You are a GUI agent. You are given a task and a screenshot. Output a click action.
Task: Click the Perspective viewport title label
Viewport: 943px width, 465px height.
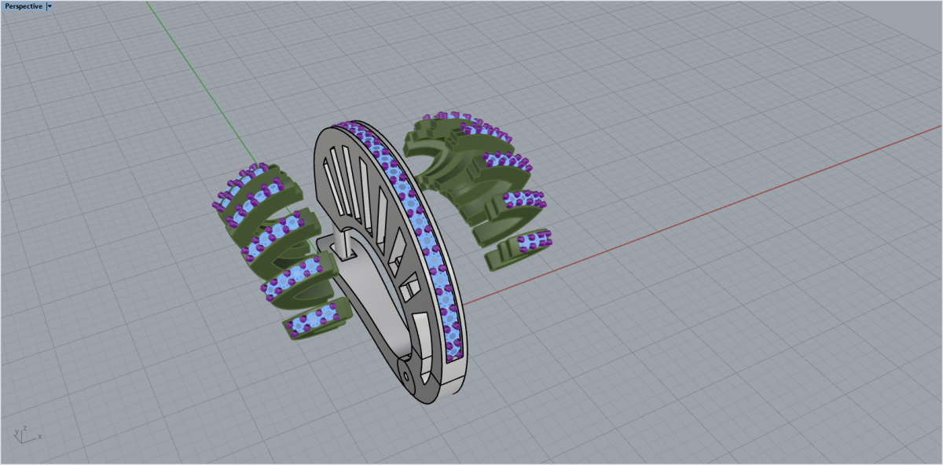click(x=24, y=6)
